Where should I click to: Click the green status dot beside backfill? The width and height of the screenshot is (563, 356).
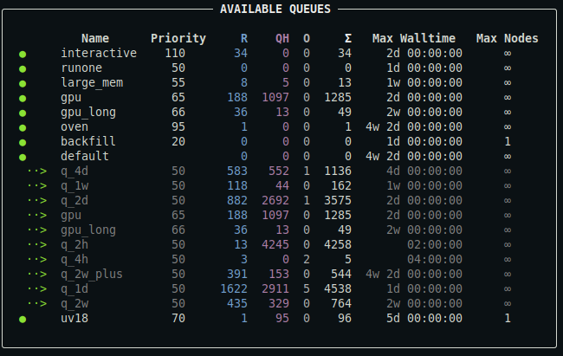(23, 143)
